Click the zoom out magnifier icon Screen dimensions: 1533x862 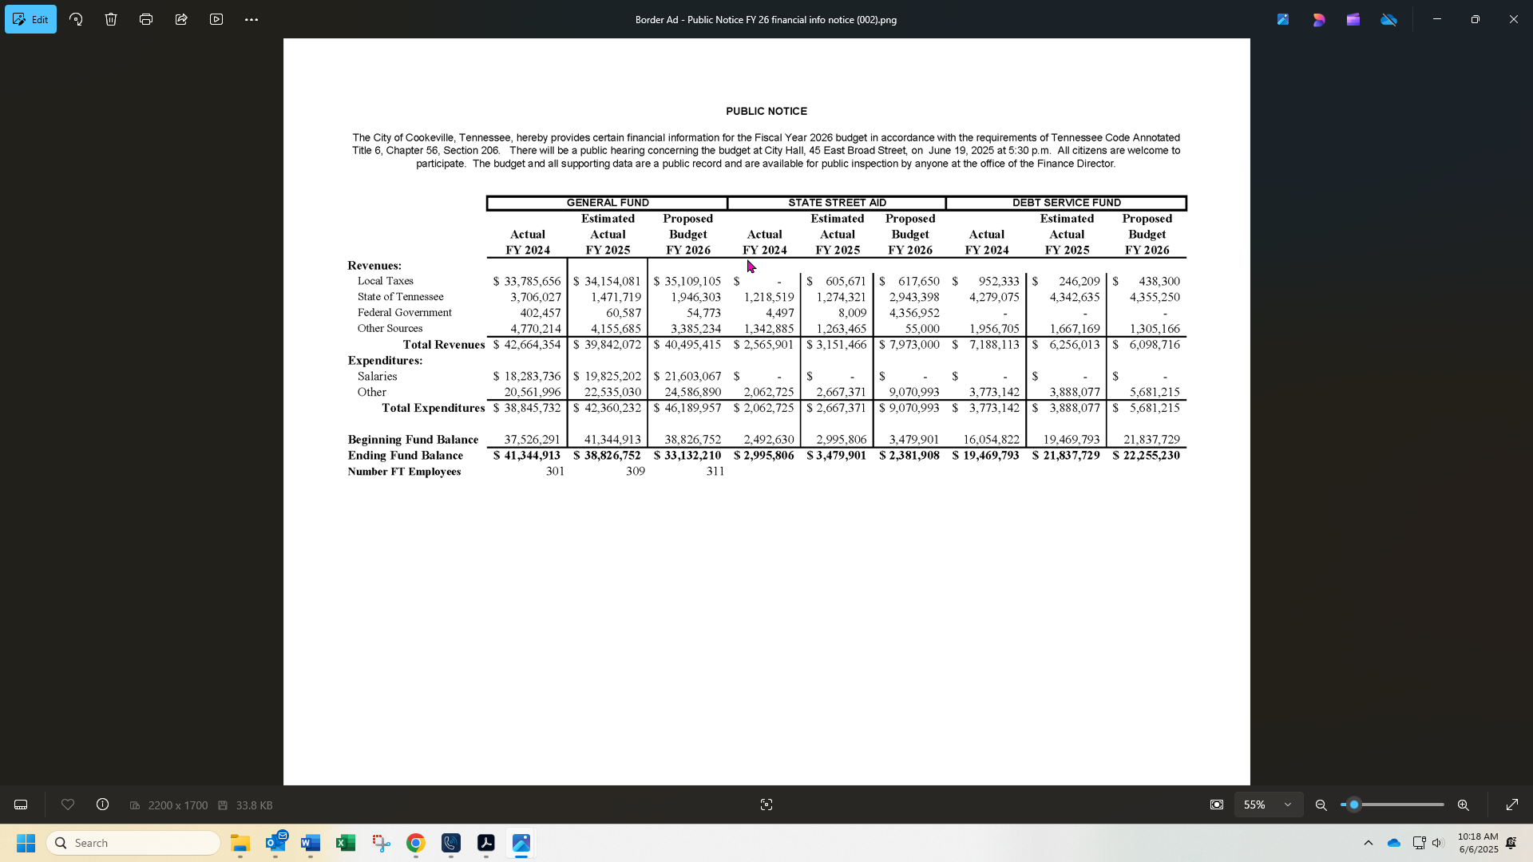click(1321, 805)
